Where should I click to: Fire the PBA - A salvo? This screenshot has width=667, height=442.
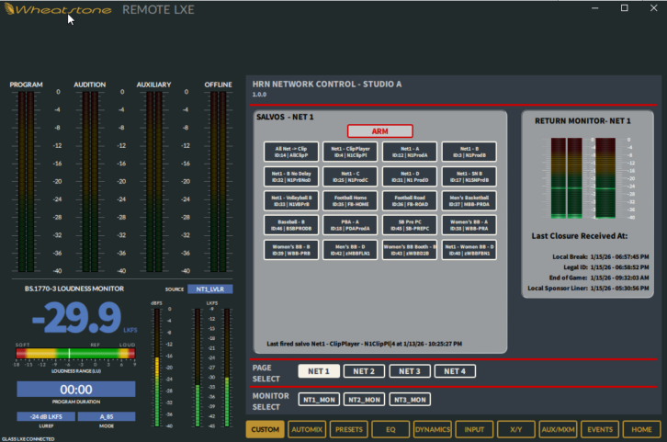point(351,225)
